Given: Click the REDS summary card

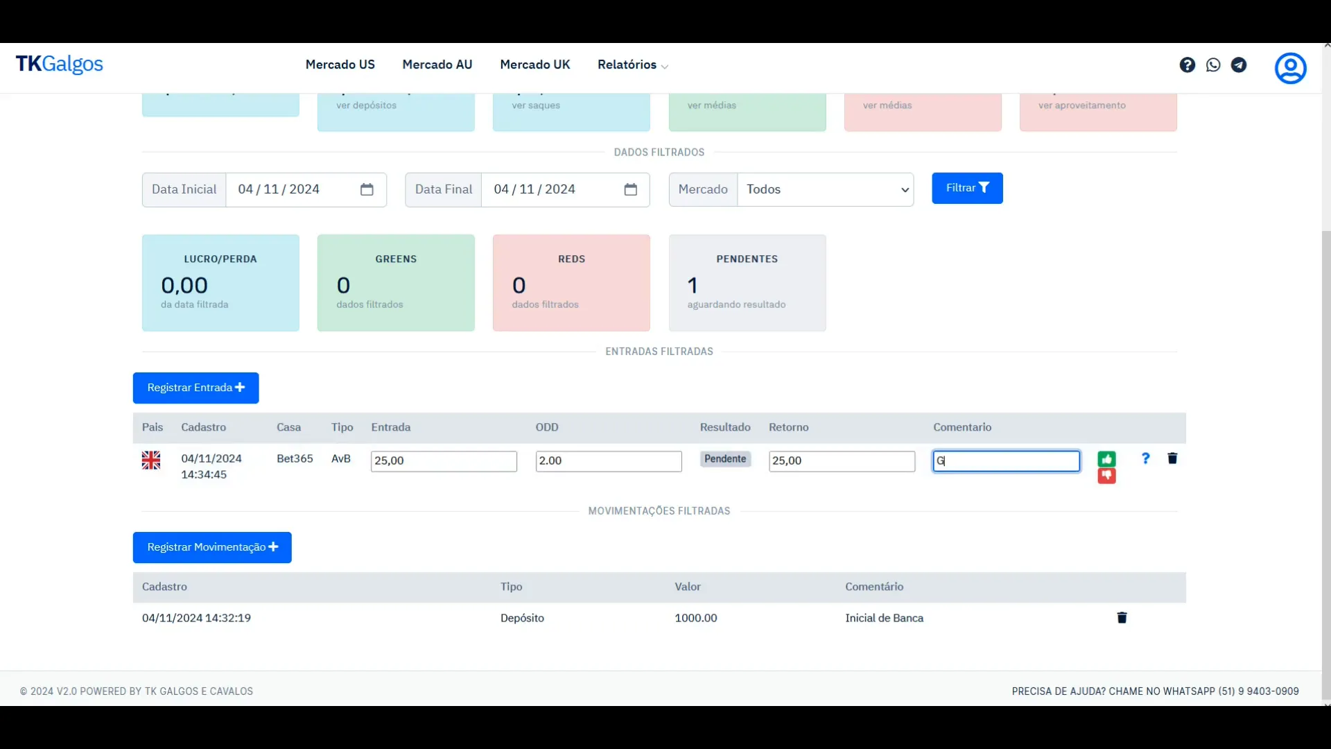Looking at the screenshot, I should point(571,283).
